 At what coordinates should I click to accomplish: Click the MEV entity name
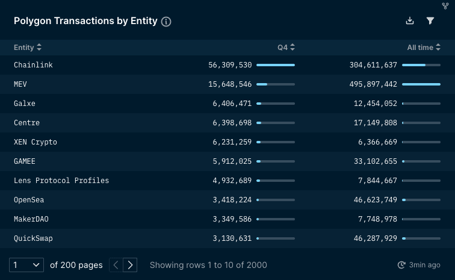[x=20, y=84]
